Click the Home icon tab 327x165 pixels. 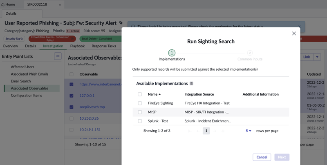coord(8,4)
